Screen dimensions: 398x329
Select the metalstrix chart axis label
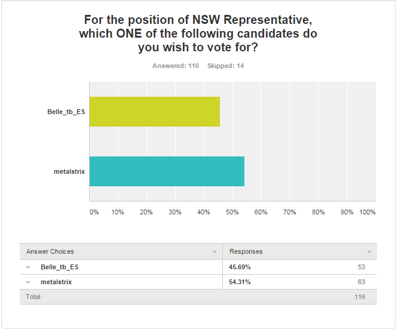(69, 171)
